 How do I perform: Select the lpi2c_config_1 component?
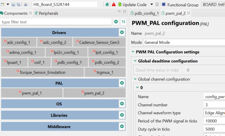coord(66,52)
